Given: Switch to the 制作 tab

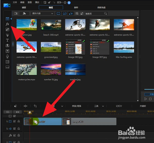Looking at the screenshot, I should (x=76, y=7).
